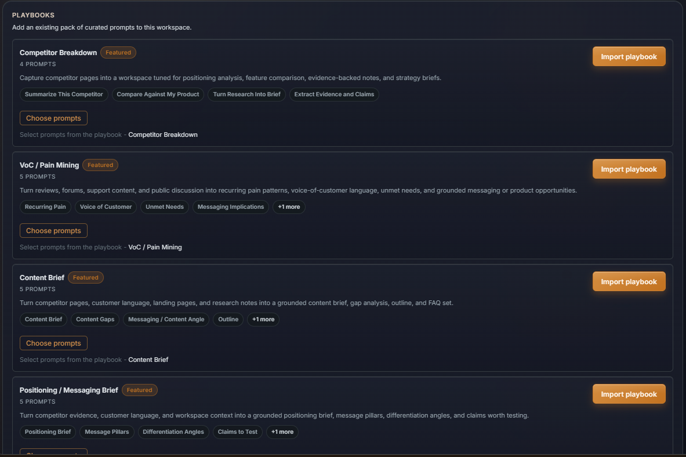Select the Voice of Customer prompt chip
Viewport: 686px width, 457px height.
(106, 206)
